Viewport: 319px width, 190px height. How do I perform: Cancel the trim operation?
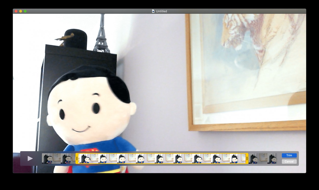coord(289,162)
